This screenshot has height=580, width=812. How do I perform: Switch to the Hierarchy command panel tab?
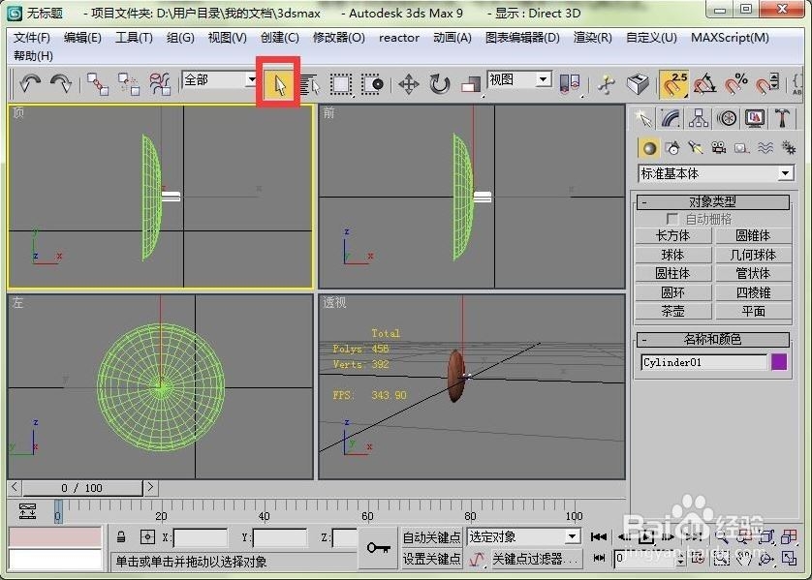pyautogui.click(x=699, y=118)
